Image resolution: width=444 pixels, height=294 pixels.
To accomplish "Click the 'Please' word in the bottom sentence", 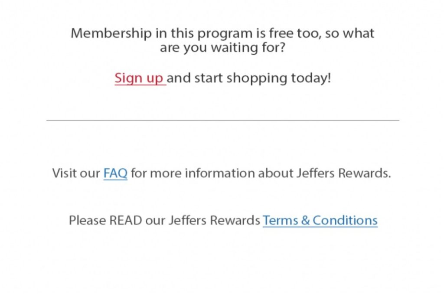I will coord(87,220).
